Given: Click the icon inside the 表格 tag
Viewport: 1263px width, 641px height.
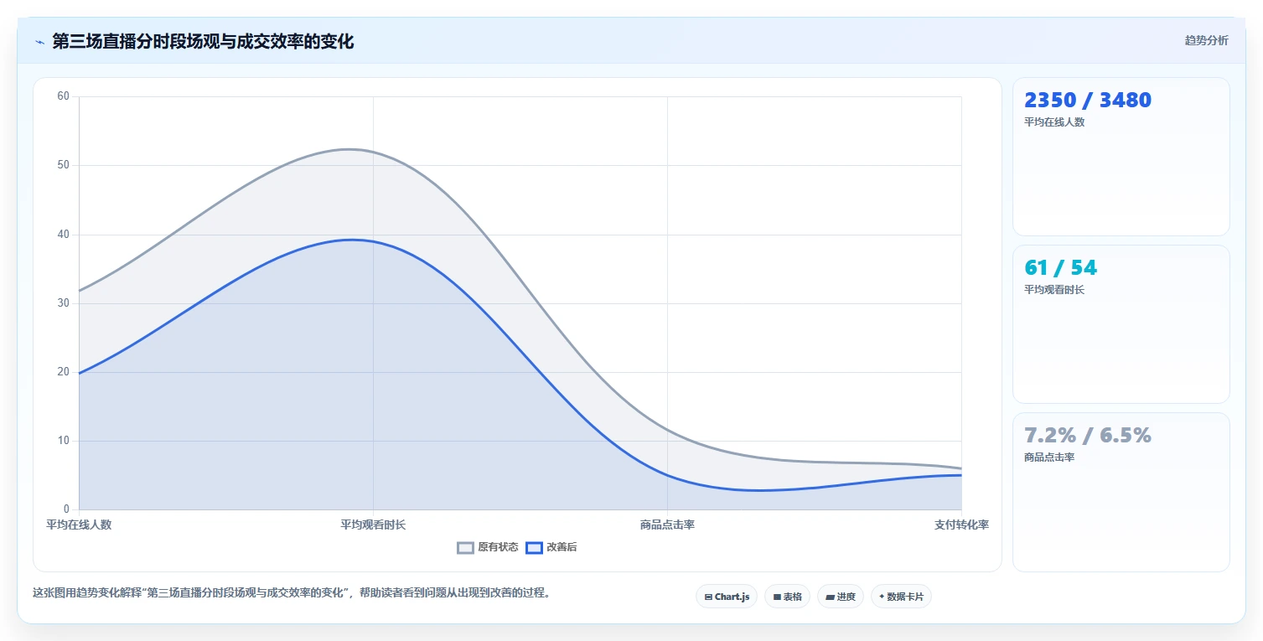Looking at the screenshot, I should (777, 597).
